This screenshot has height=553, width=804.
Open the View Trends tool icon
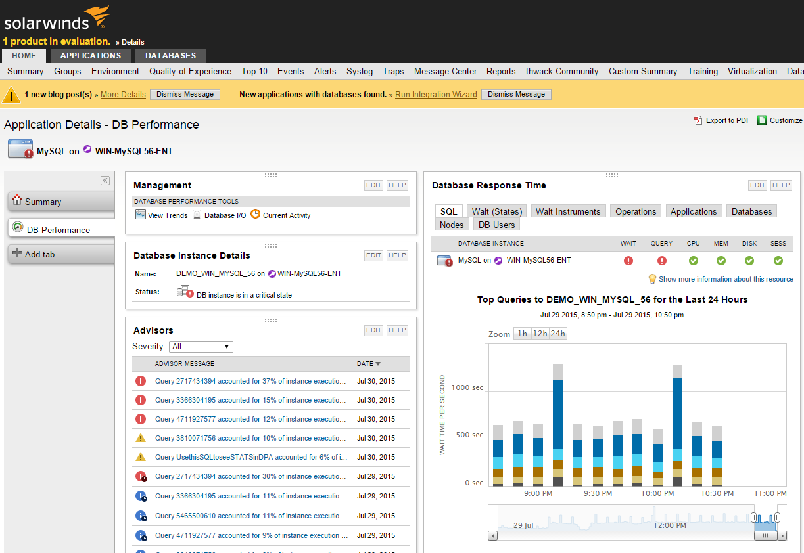(141, 215)
